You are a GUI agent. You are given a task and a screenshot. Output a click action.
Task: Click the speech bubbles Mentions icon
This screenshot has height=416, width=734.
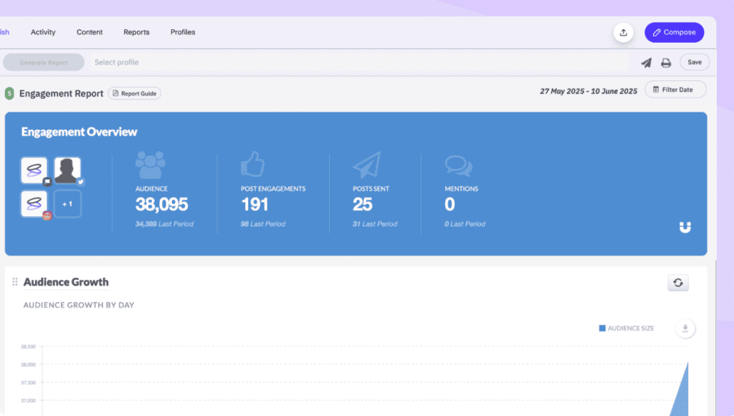[x=458, y=166]
